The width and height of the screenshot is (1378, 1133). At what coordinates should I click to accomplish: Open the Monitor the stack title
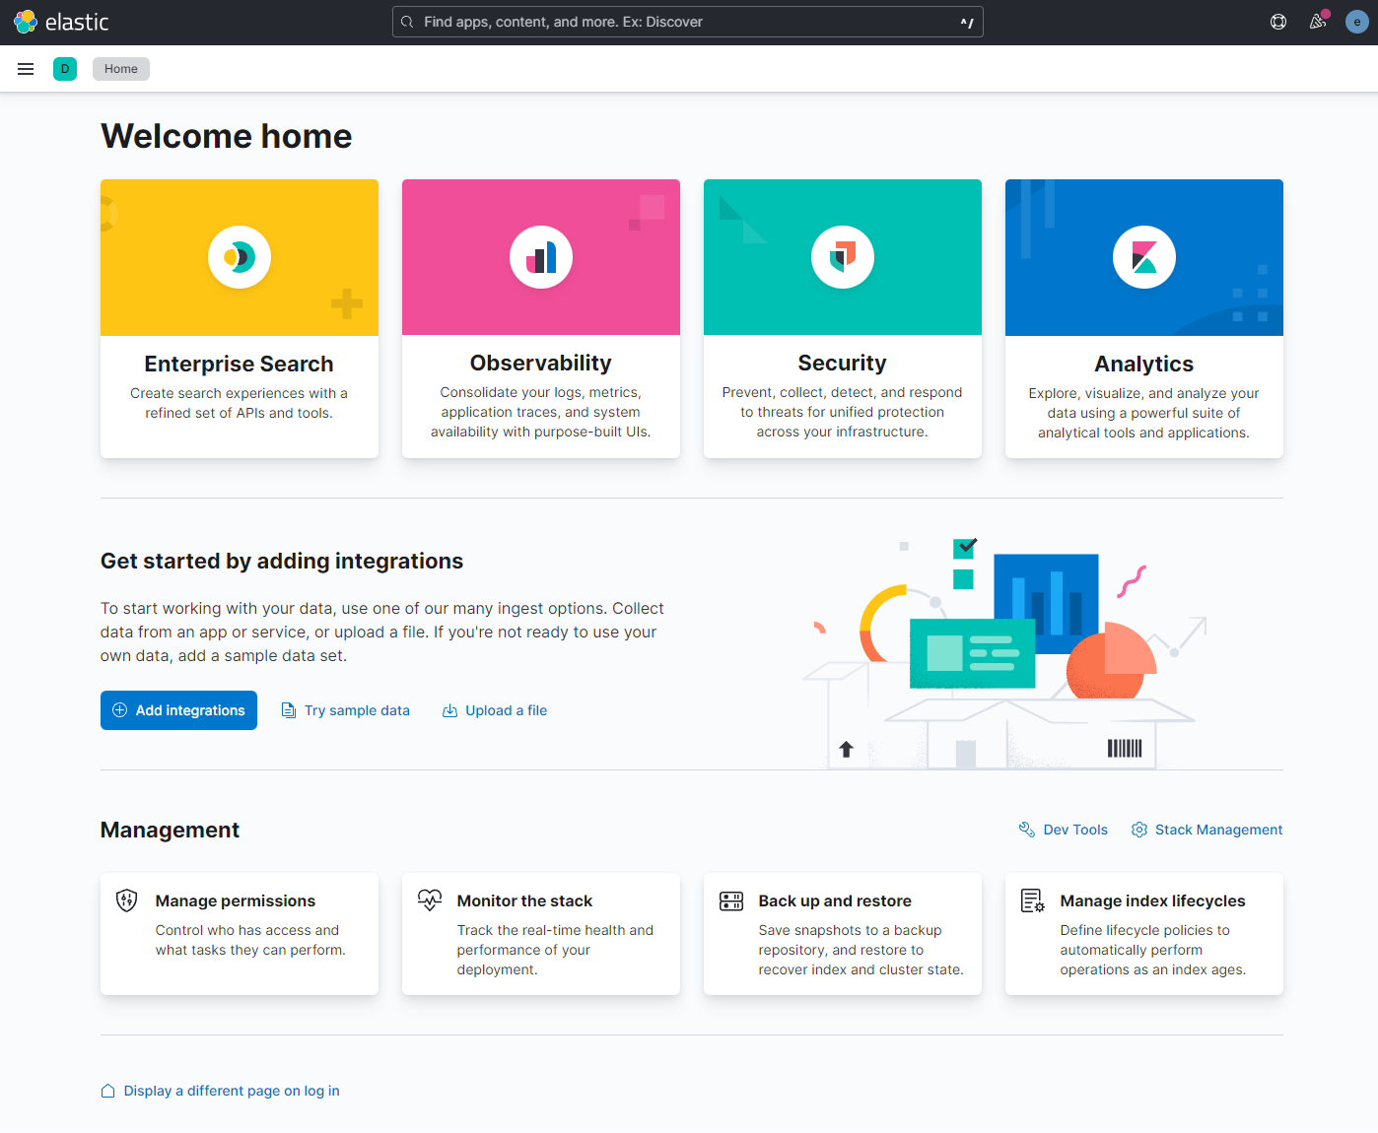pos(524,900)
